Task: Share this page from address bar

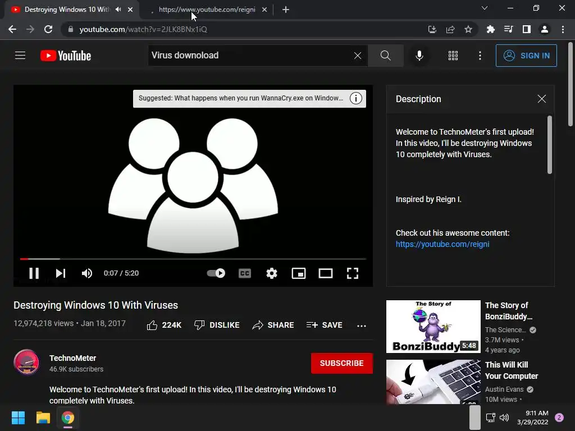Action: coord(450,29)
